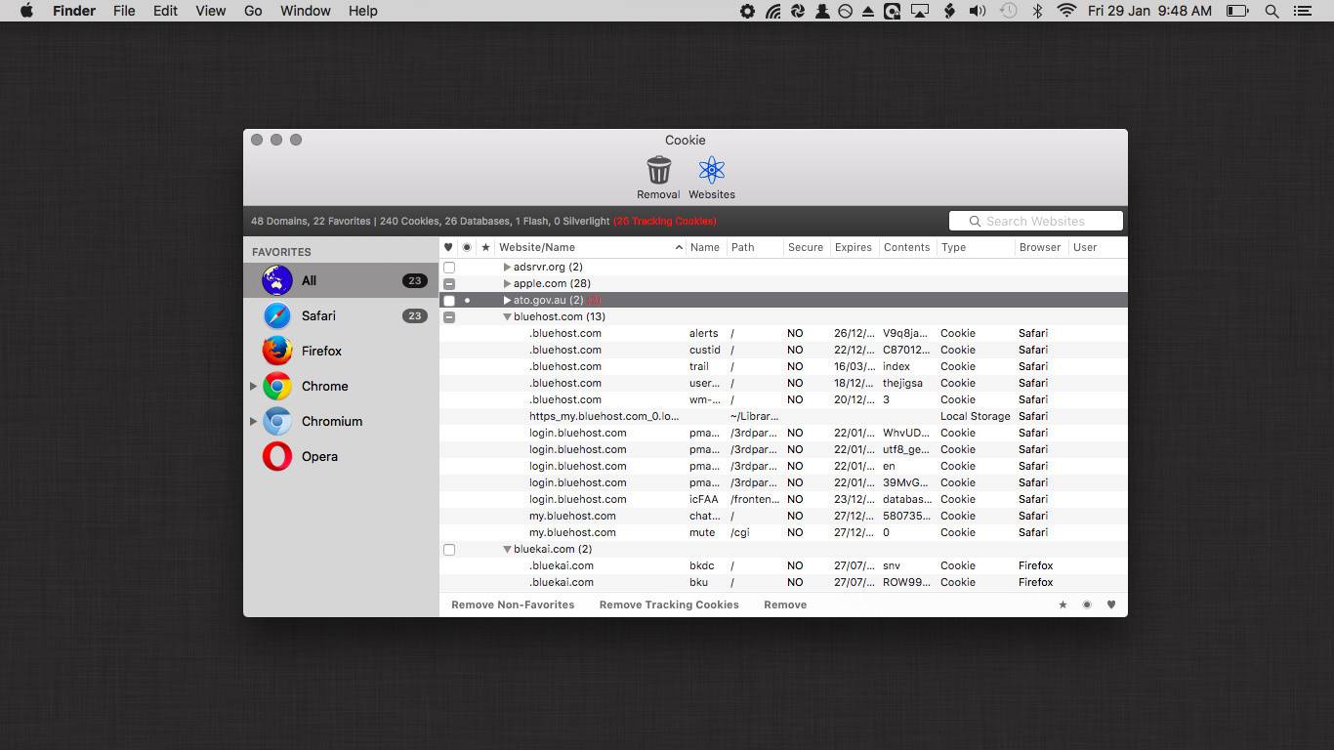The height and width of the screenshot is (750, 1334).
Task: Select the my.bluehost.com mute cookie row
Action: point(783,532)
